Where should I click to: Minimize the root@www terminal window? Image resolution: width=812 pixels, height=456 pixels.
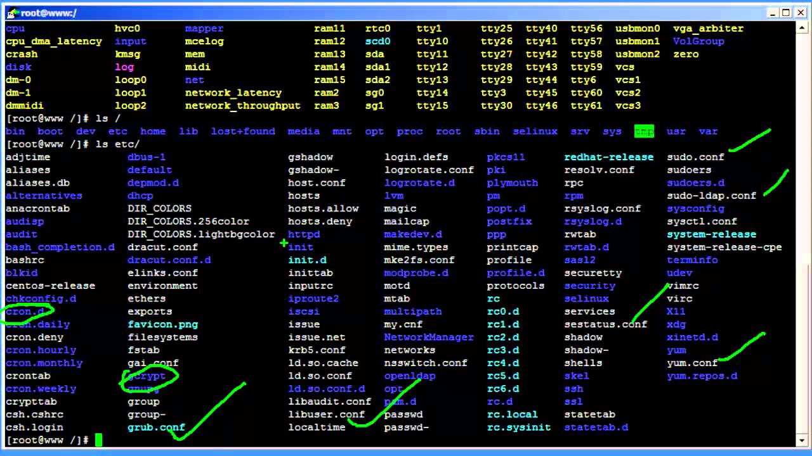772,13
